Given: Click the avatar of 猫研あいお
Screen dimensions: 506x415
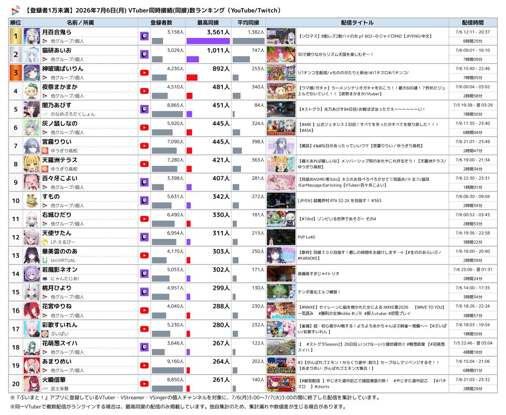Looking at the screenshot, I should (32, 54).
